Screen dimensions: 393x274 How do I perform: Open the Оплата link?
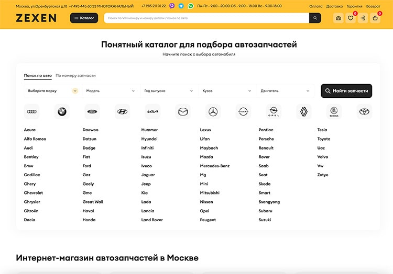tap(316, 6)
